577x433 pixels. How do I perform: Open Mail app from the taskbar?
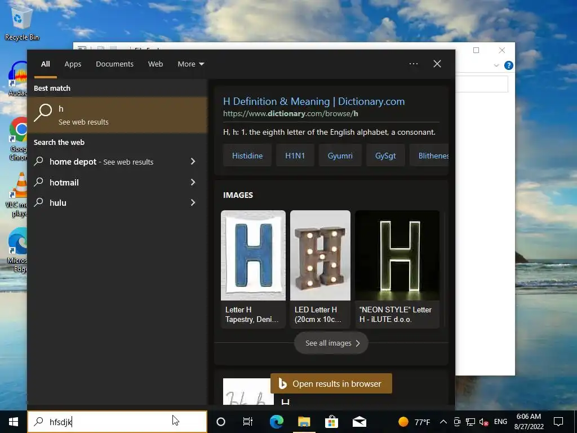point(359,422)
